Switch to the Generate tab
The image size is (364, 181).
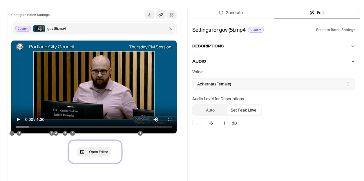(230, 12)
